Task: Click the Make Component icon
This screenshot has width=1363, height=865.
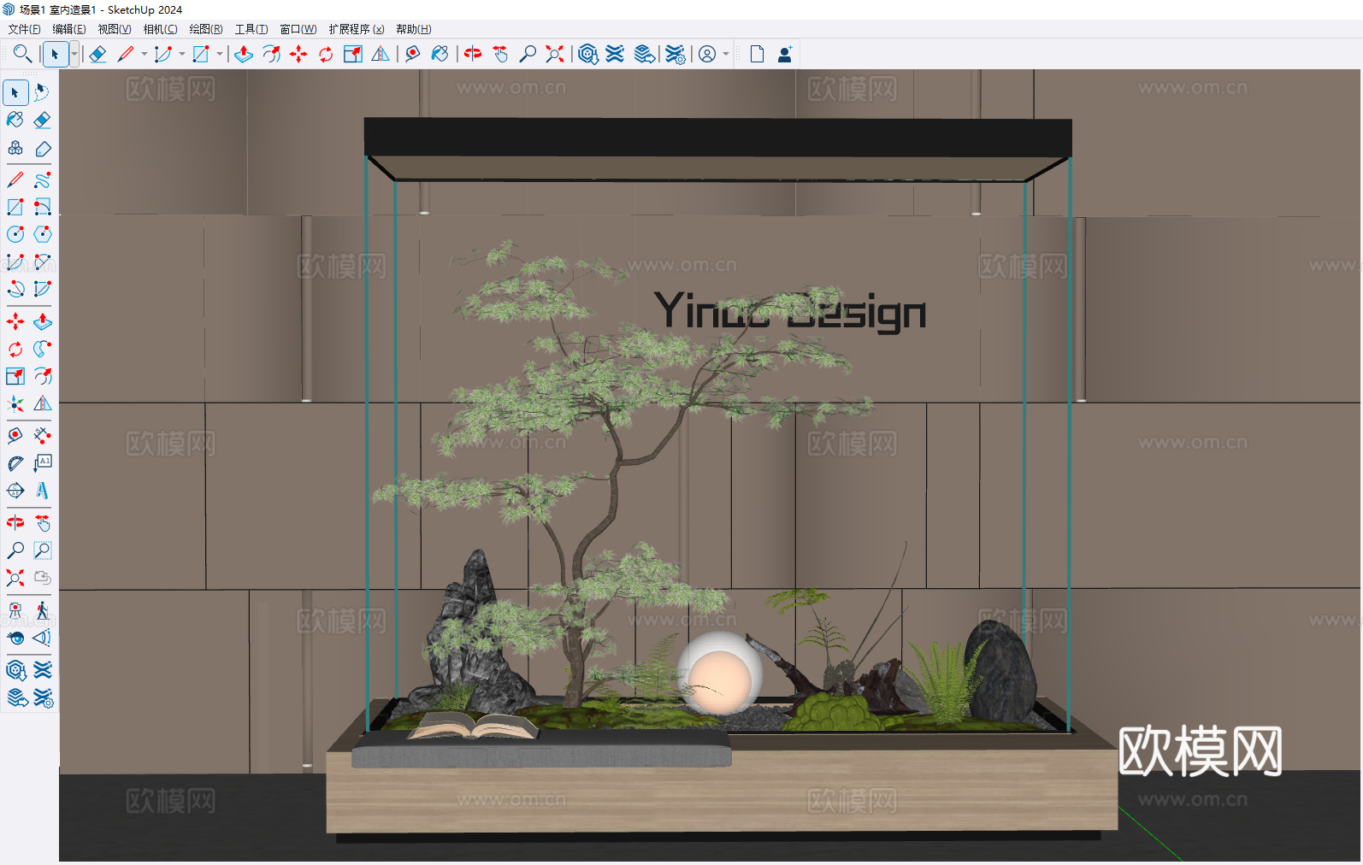Action: tap(15, 149)
